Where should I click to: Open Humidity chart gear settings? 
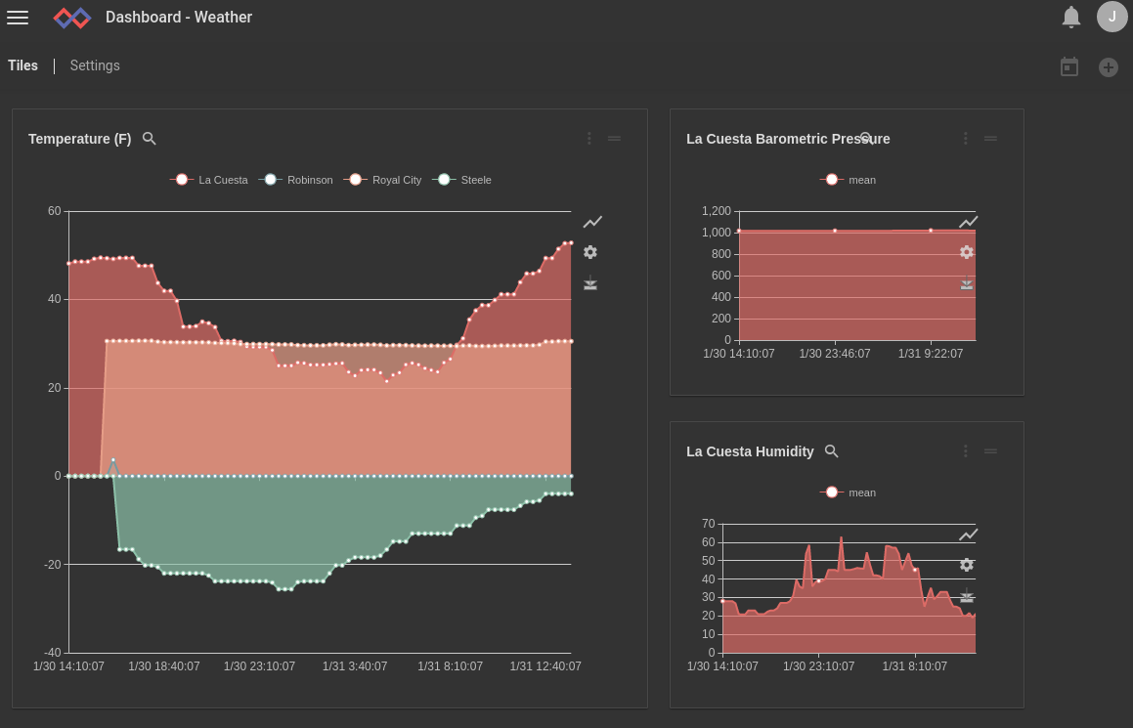click(967, 565)
